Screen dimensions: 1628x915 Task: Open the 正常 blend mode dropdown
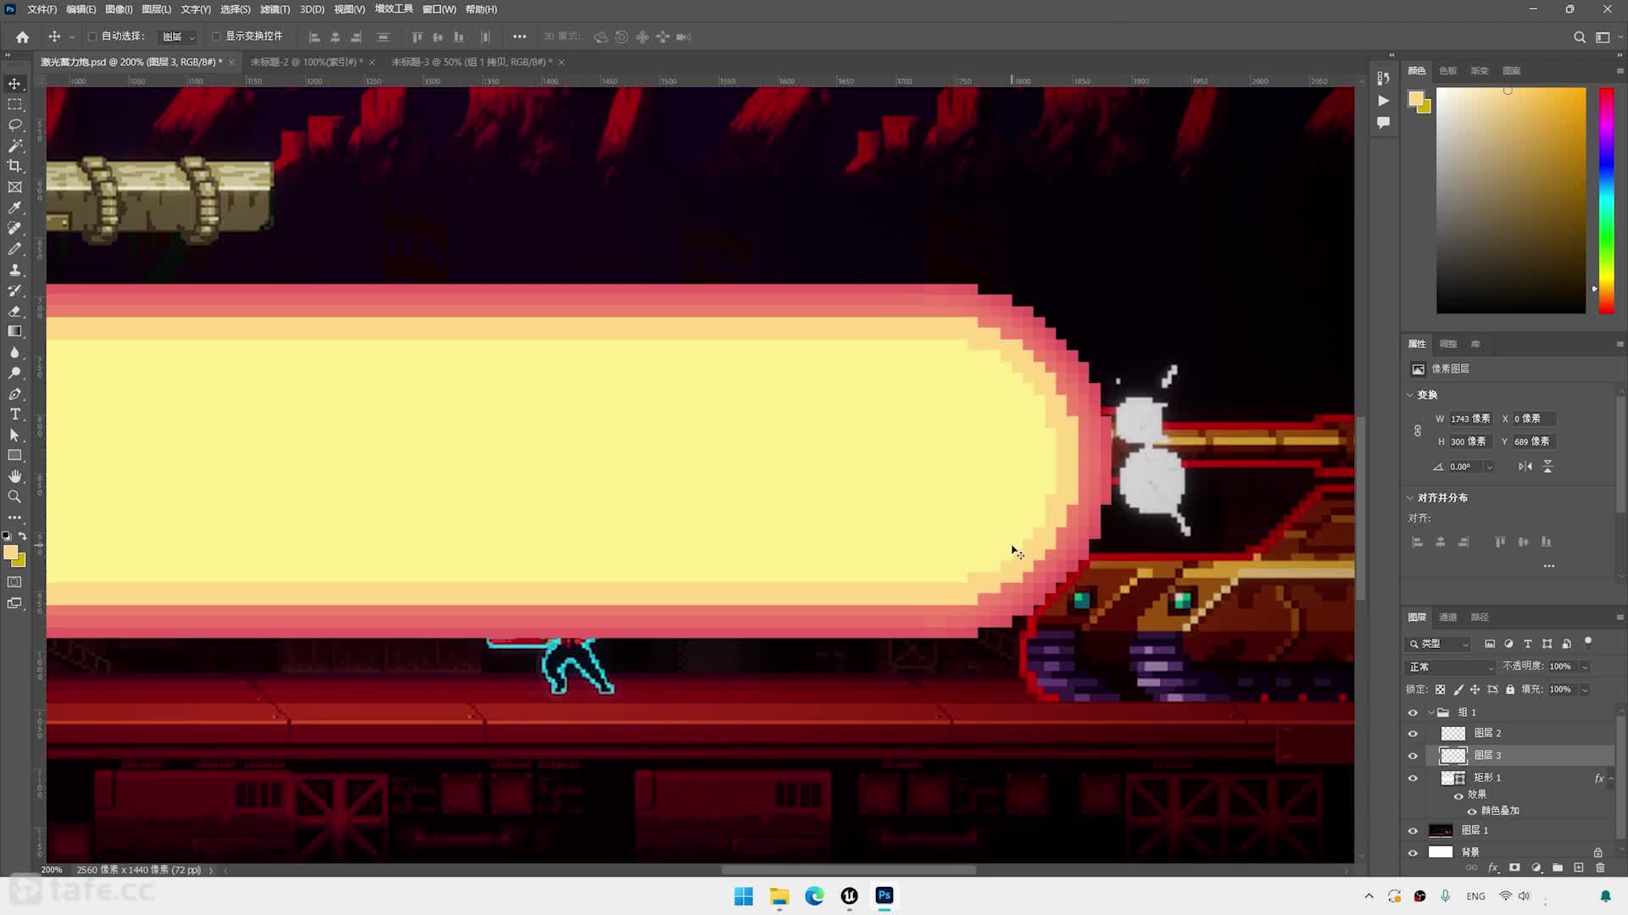pos(1450,668)
